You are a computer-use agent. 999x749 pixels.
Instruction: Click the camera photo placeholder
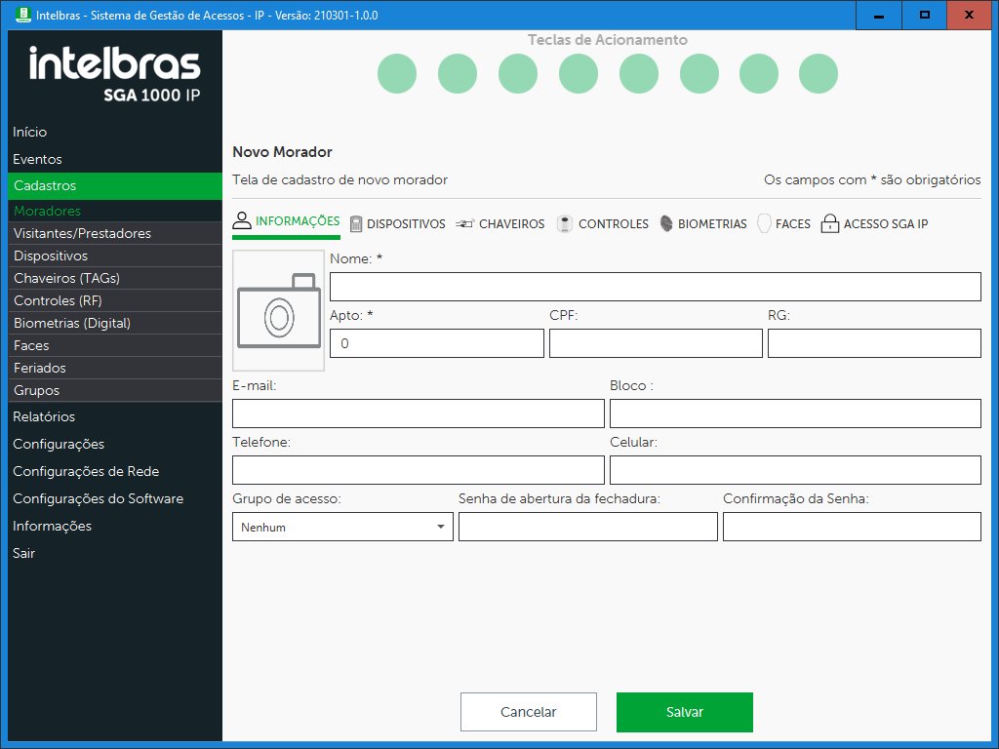(278, 310)
